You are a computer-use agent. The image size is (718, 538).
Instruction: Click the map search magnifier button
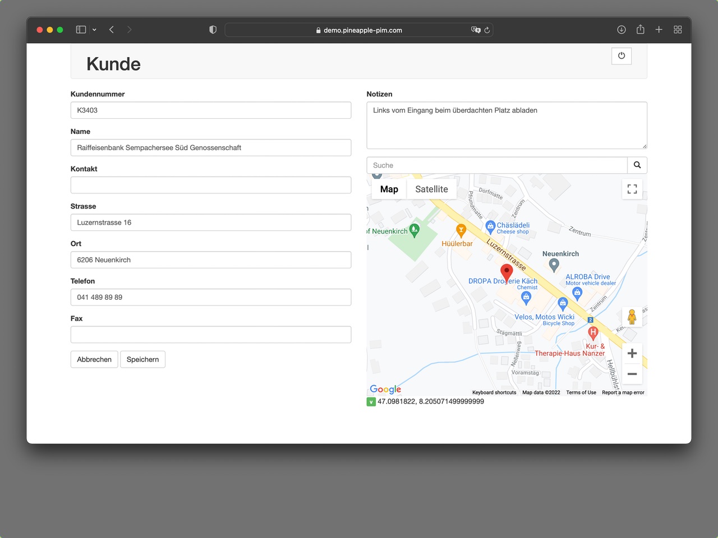pyautogui.click(x=637, y=165)
